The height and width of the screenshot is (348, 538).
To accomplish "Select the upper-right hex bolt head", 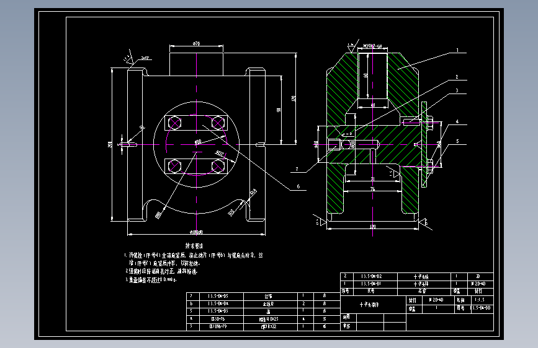I will [x=218, y=123].
